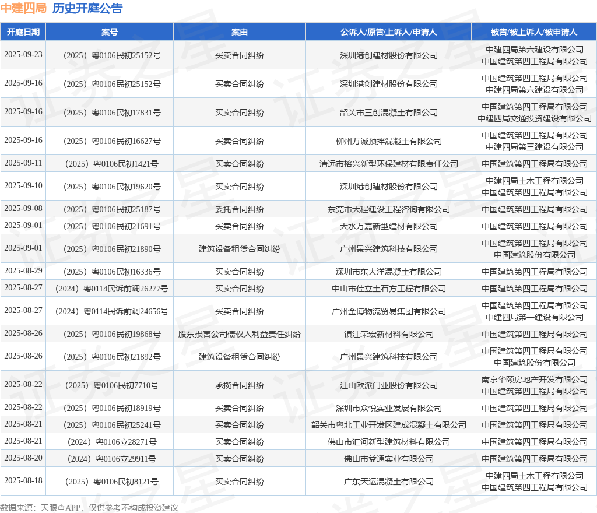The width and height of the screenshot is (597, 513).
Task: Click case number 粤0106民初1421号
Action: click(x=126, y=164)
